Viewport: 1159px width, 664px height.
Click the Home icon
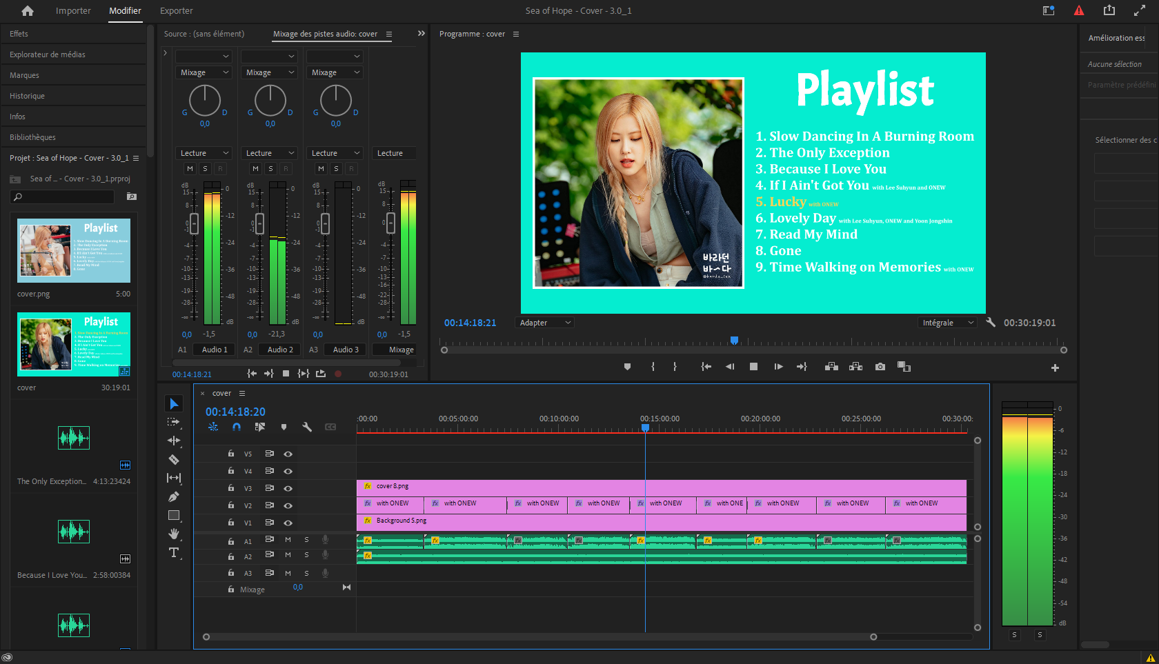[28, 11]
